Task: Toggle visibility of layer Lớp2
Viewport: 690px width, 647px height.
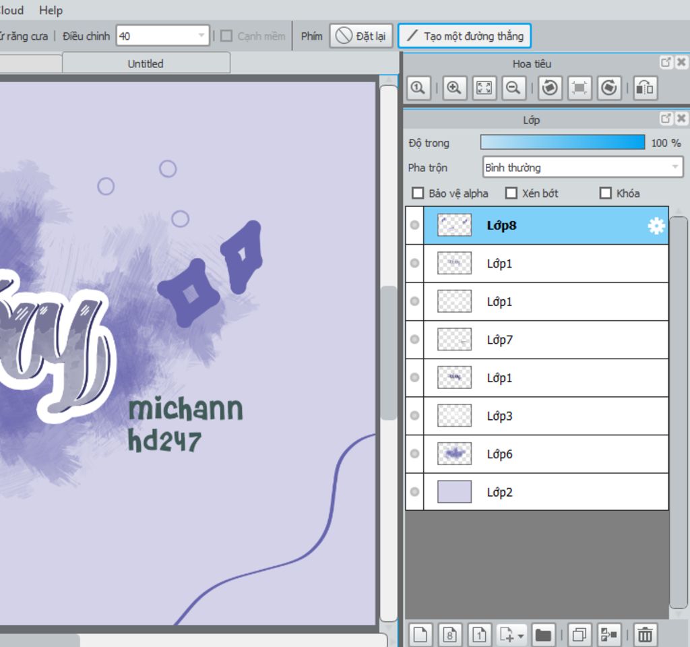Action: coord(414,491)
